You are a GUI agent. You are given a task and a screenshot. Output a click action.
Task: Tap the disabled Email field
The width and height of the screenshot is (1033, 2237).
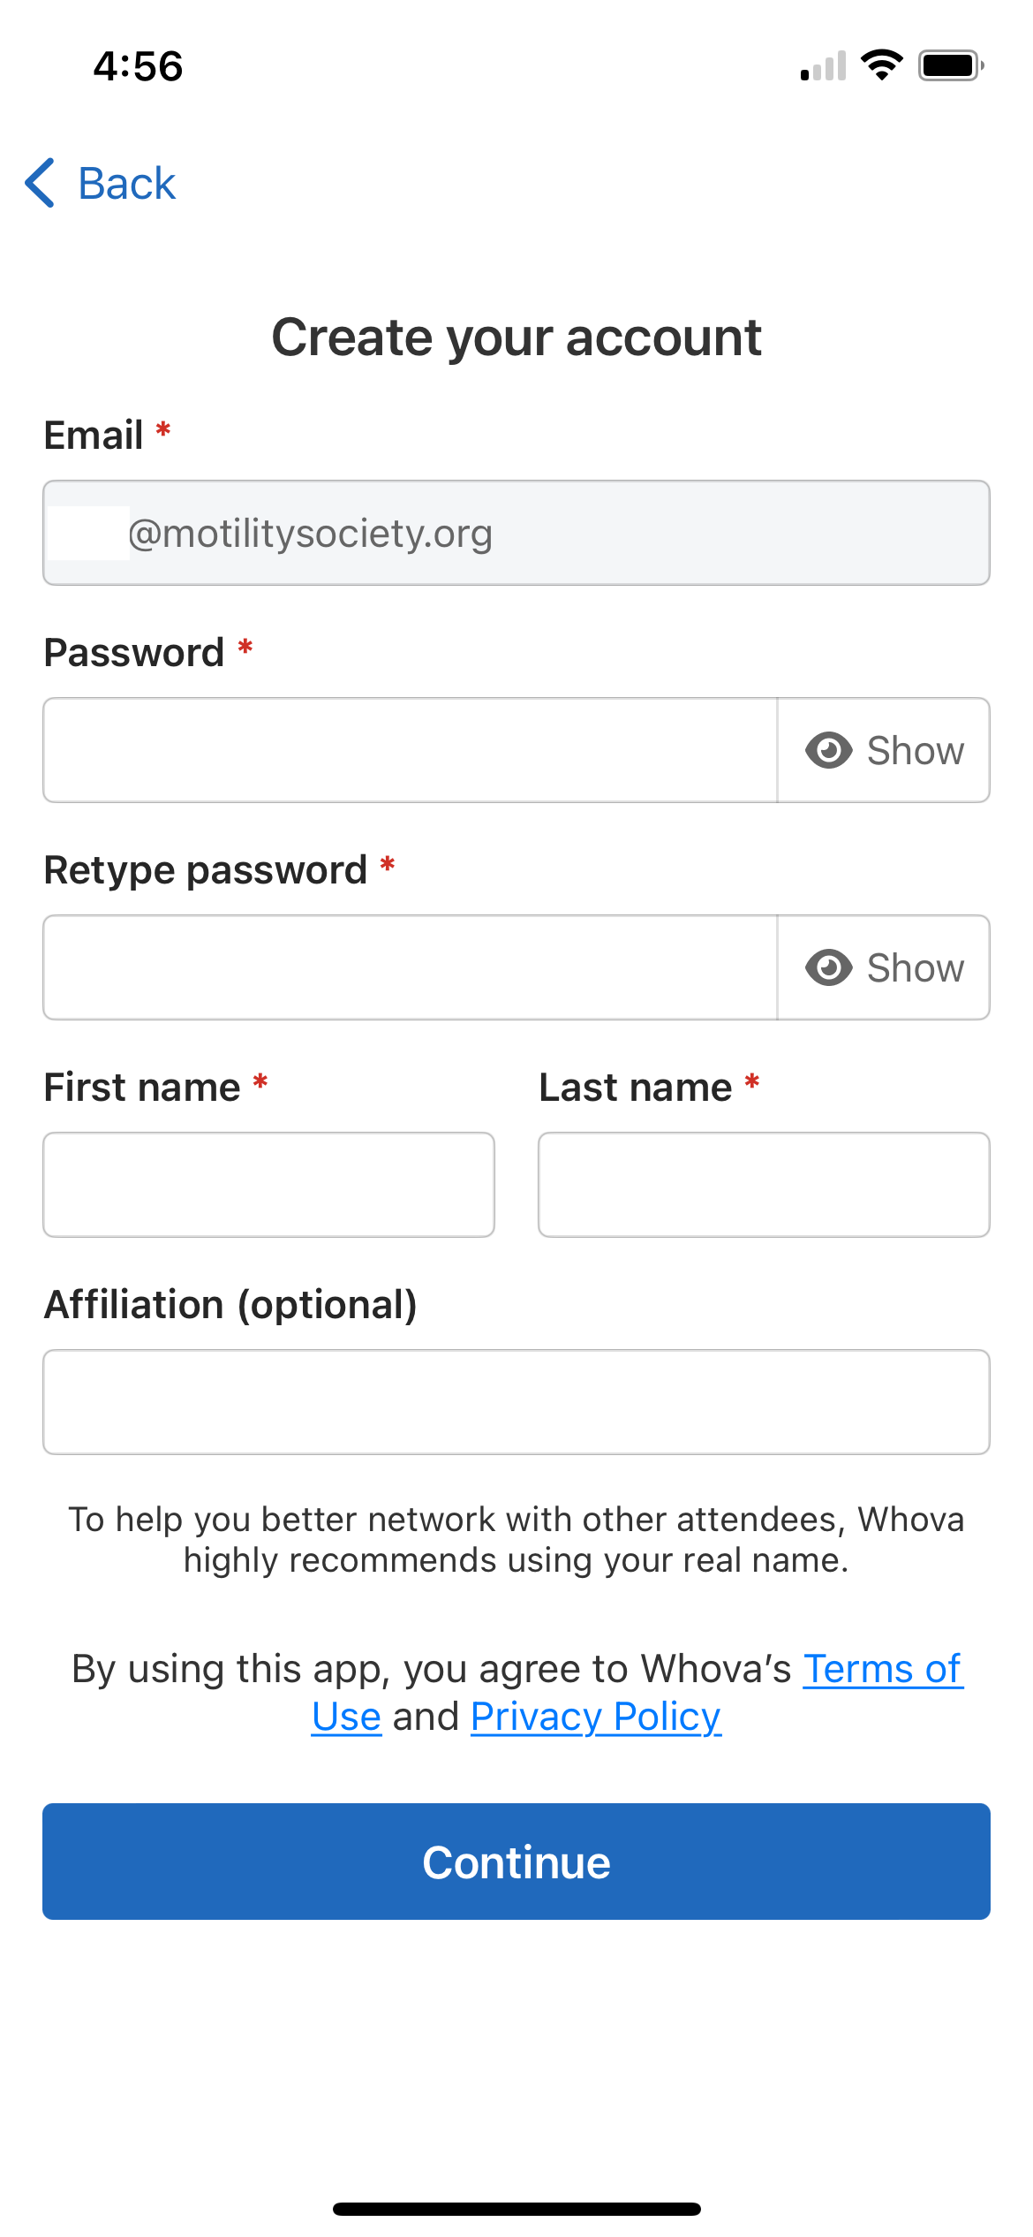pyautogui.click(x=516, y=534)
